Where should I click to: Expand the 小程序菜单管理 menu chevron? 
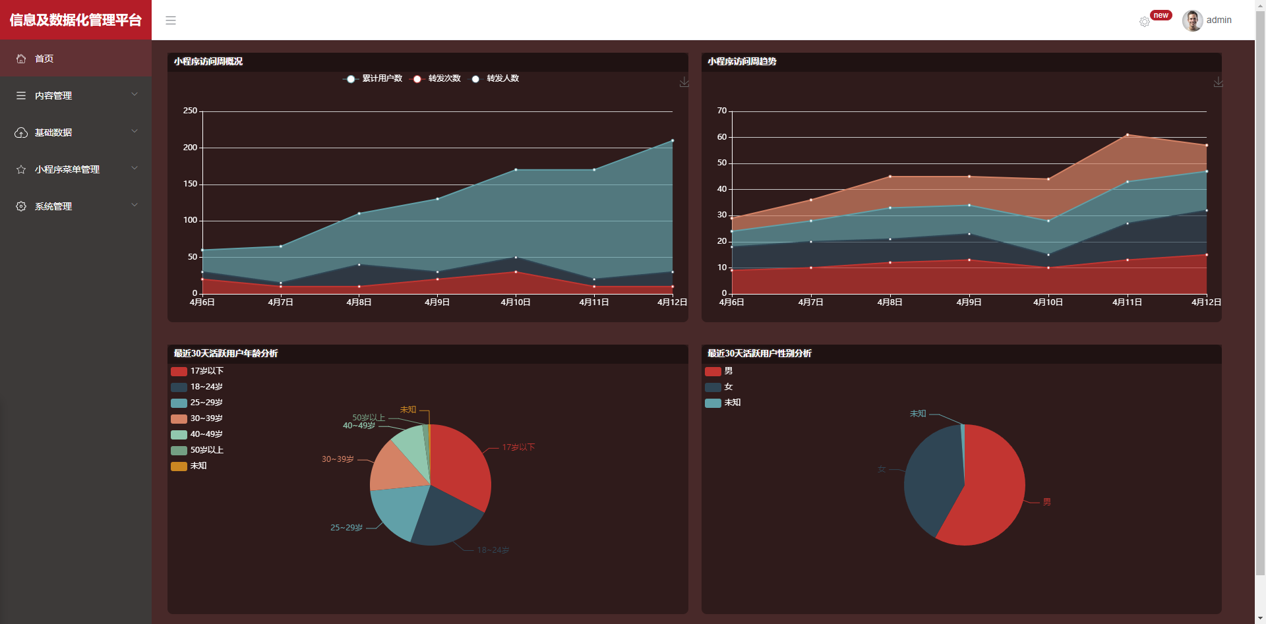(135, 168)
